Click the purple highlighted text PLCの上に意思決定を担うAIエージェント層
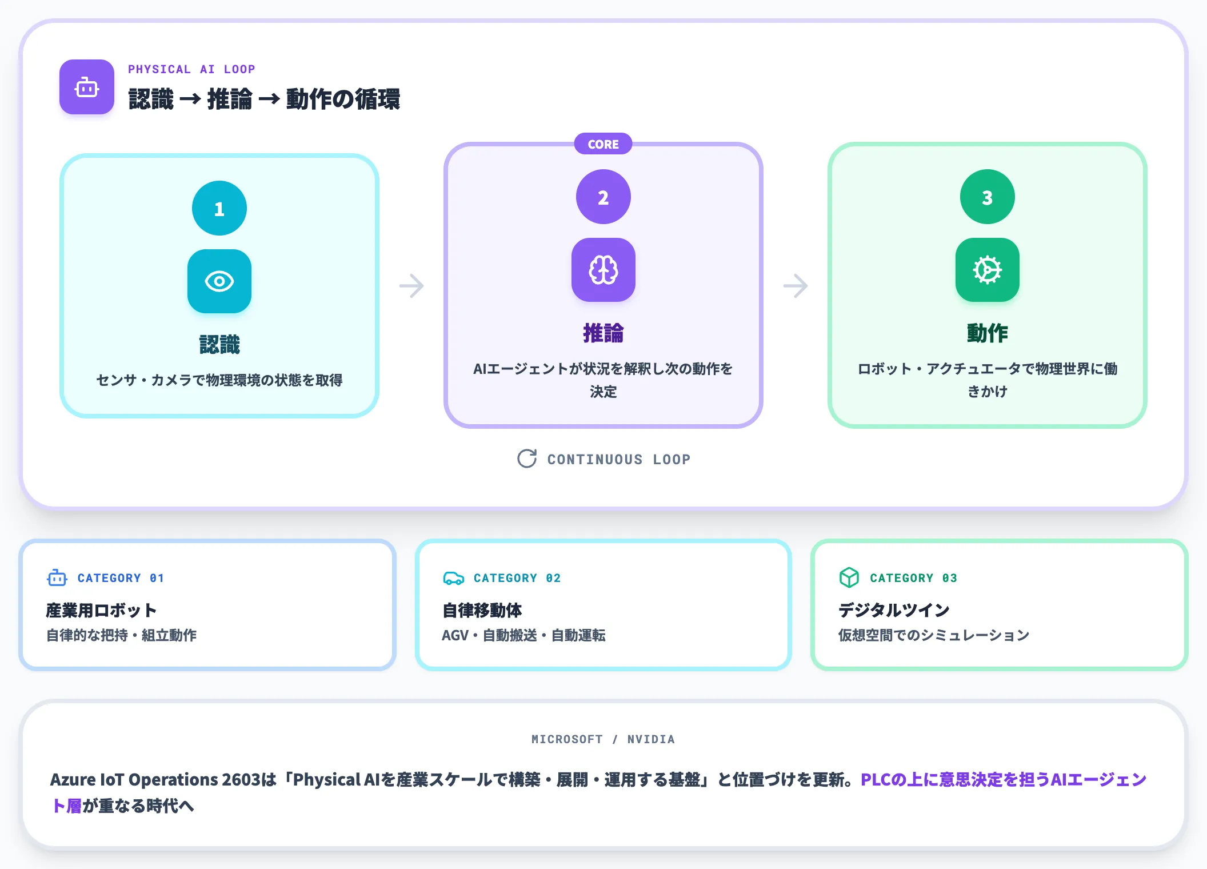1207x869 pixels. pos(599,792)
